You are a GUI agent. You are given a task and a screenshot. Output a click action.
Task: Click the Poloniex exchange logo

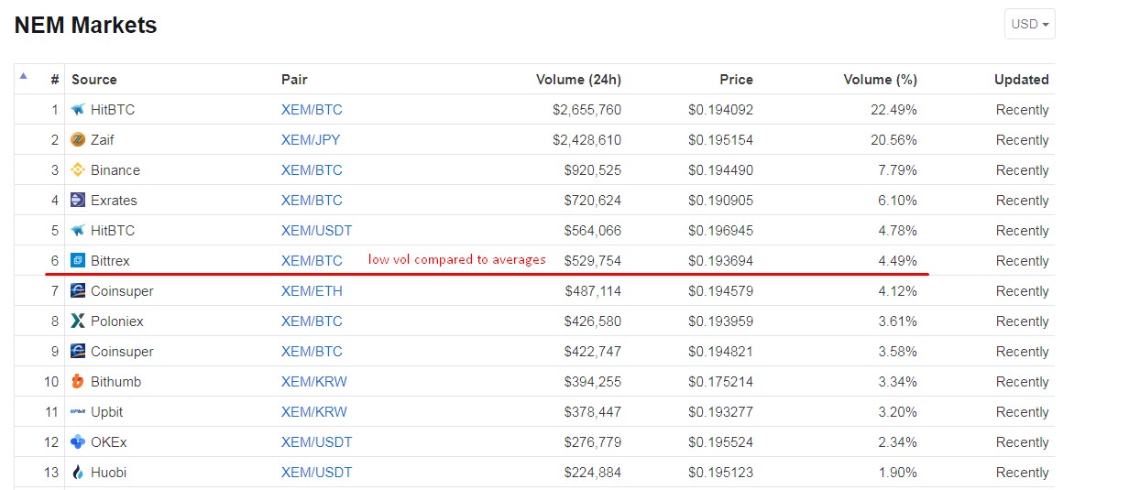click(78, 321)
